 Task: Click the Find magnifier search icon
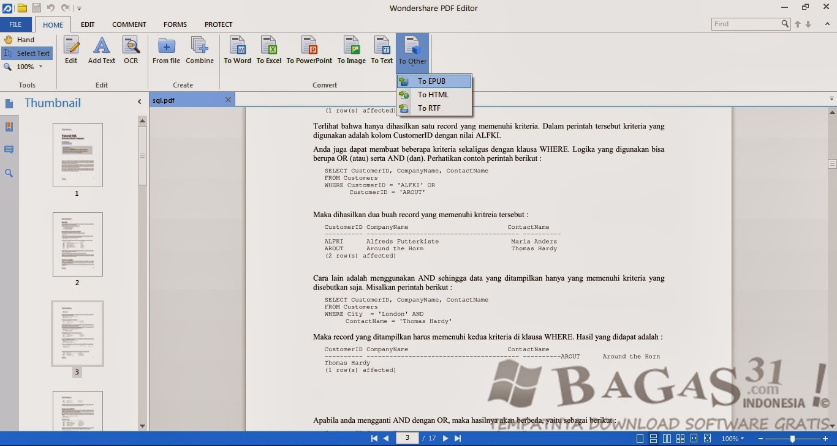(785, 24)
